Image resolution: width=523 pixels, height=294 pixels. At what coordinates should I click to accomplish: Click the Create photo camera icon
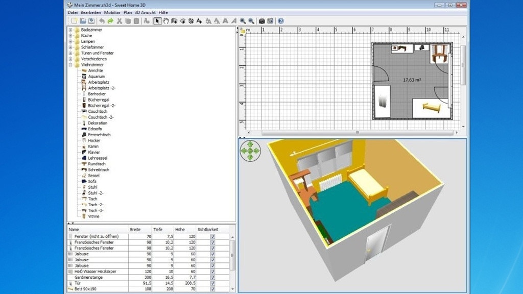[x=262, y=21]
